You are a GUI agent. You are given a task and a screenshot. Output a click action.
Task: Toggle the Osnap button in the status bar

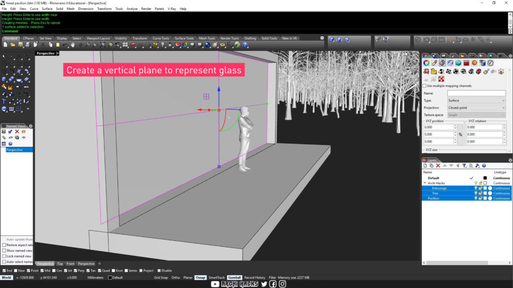tap(201, 277)
